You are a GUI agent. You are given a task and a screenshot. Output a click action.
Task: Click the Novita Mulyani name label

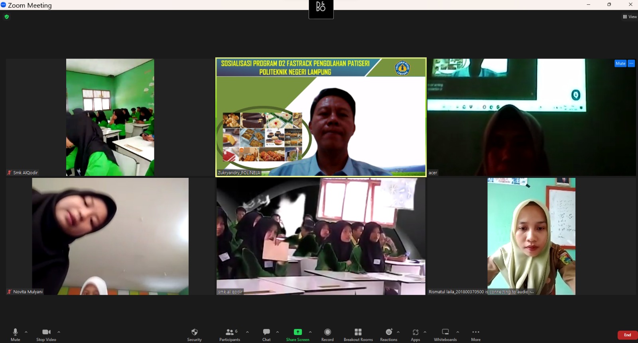point(28,292)
